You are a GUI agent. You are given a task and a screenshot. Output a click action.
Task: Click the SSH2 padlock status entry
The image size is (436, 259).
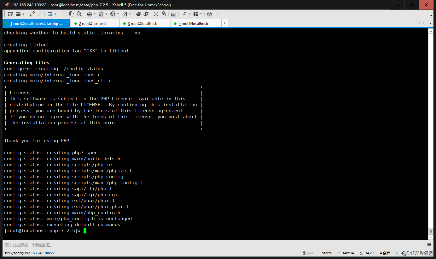[309, 253]
